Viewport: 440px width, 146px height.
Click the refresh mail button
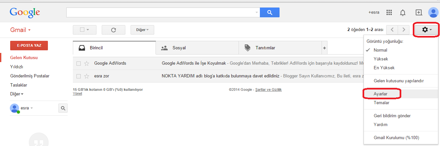(x=114, y=30)
